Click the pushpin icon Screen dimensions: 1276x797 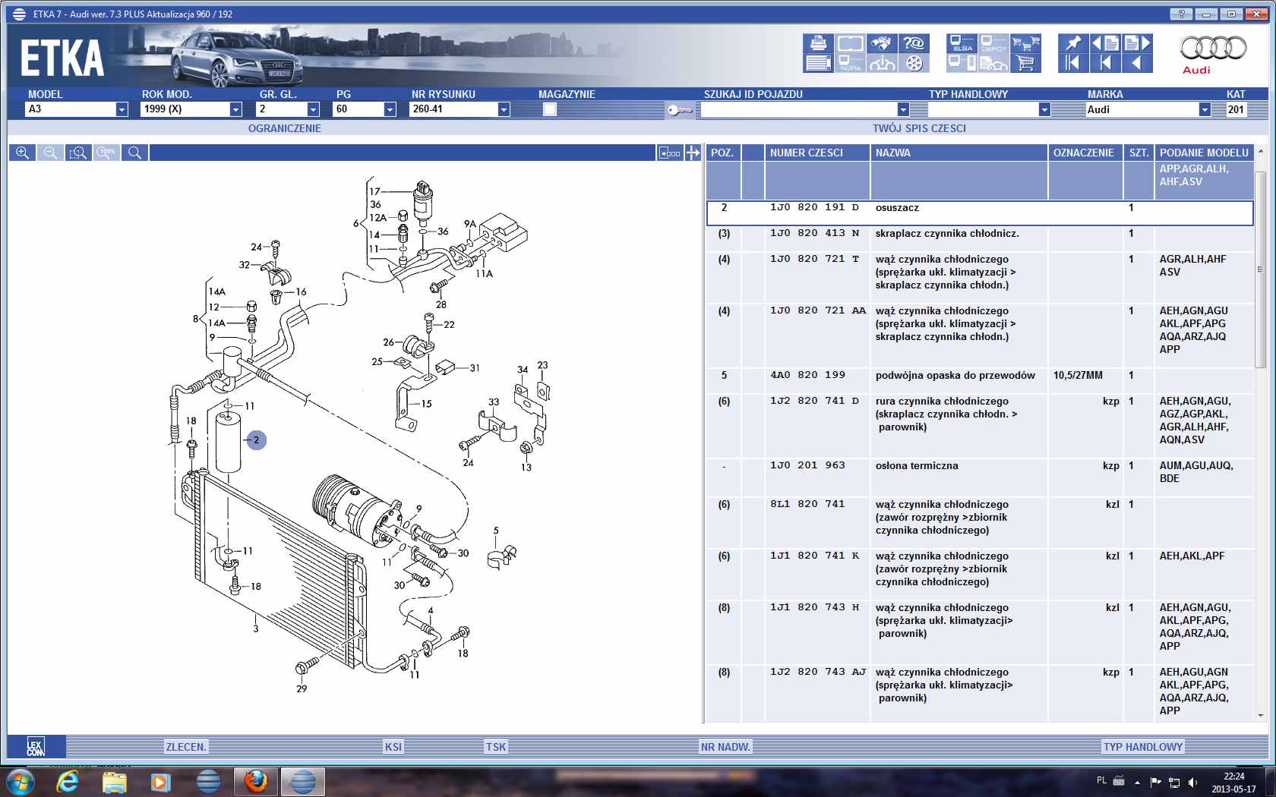[x=1073, y=43]
